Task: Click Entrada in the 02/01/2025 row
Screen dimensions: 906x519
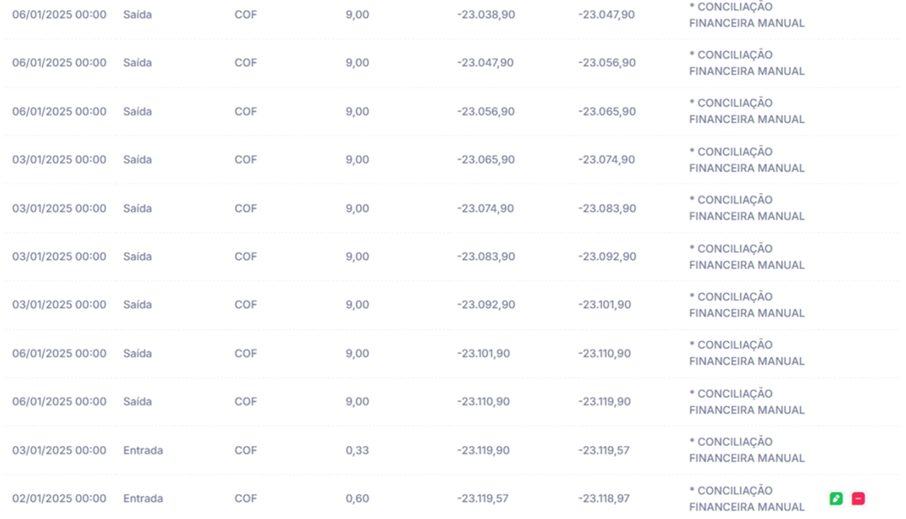Action: 143,498
